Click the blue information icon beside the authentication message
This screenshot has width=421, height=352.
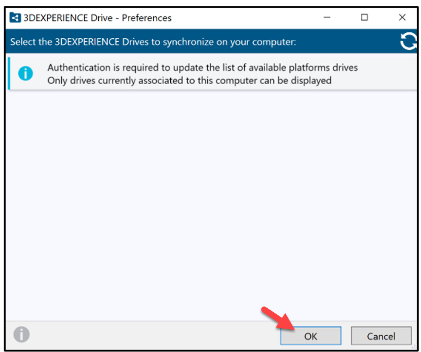pyautogui.click(x=25, y=74)
